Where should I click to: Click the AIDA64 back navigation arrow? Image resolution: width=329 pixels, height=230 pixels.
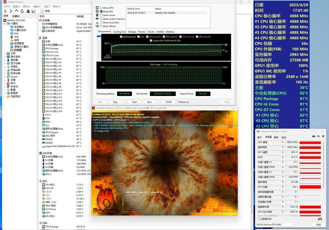click(5, 11)
